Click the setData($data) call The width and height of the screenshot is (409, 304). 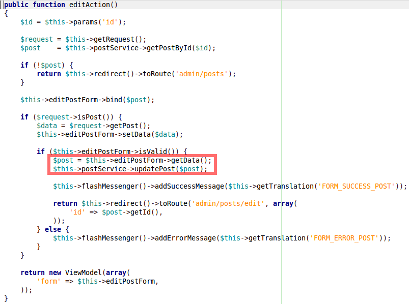click(159, 134)
